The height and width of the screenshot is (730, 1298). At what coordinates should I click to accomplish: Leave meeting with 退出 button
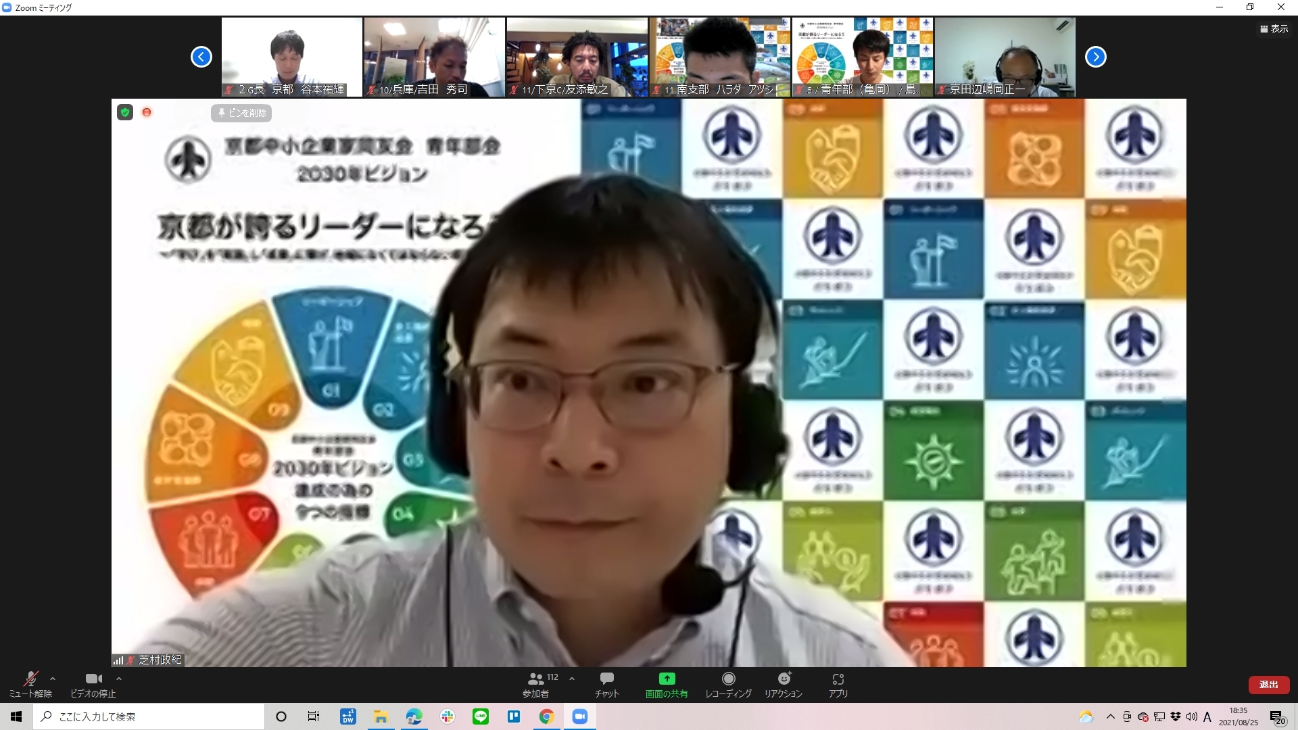click(1268, 685)
